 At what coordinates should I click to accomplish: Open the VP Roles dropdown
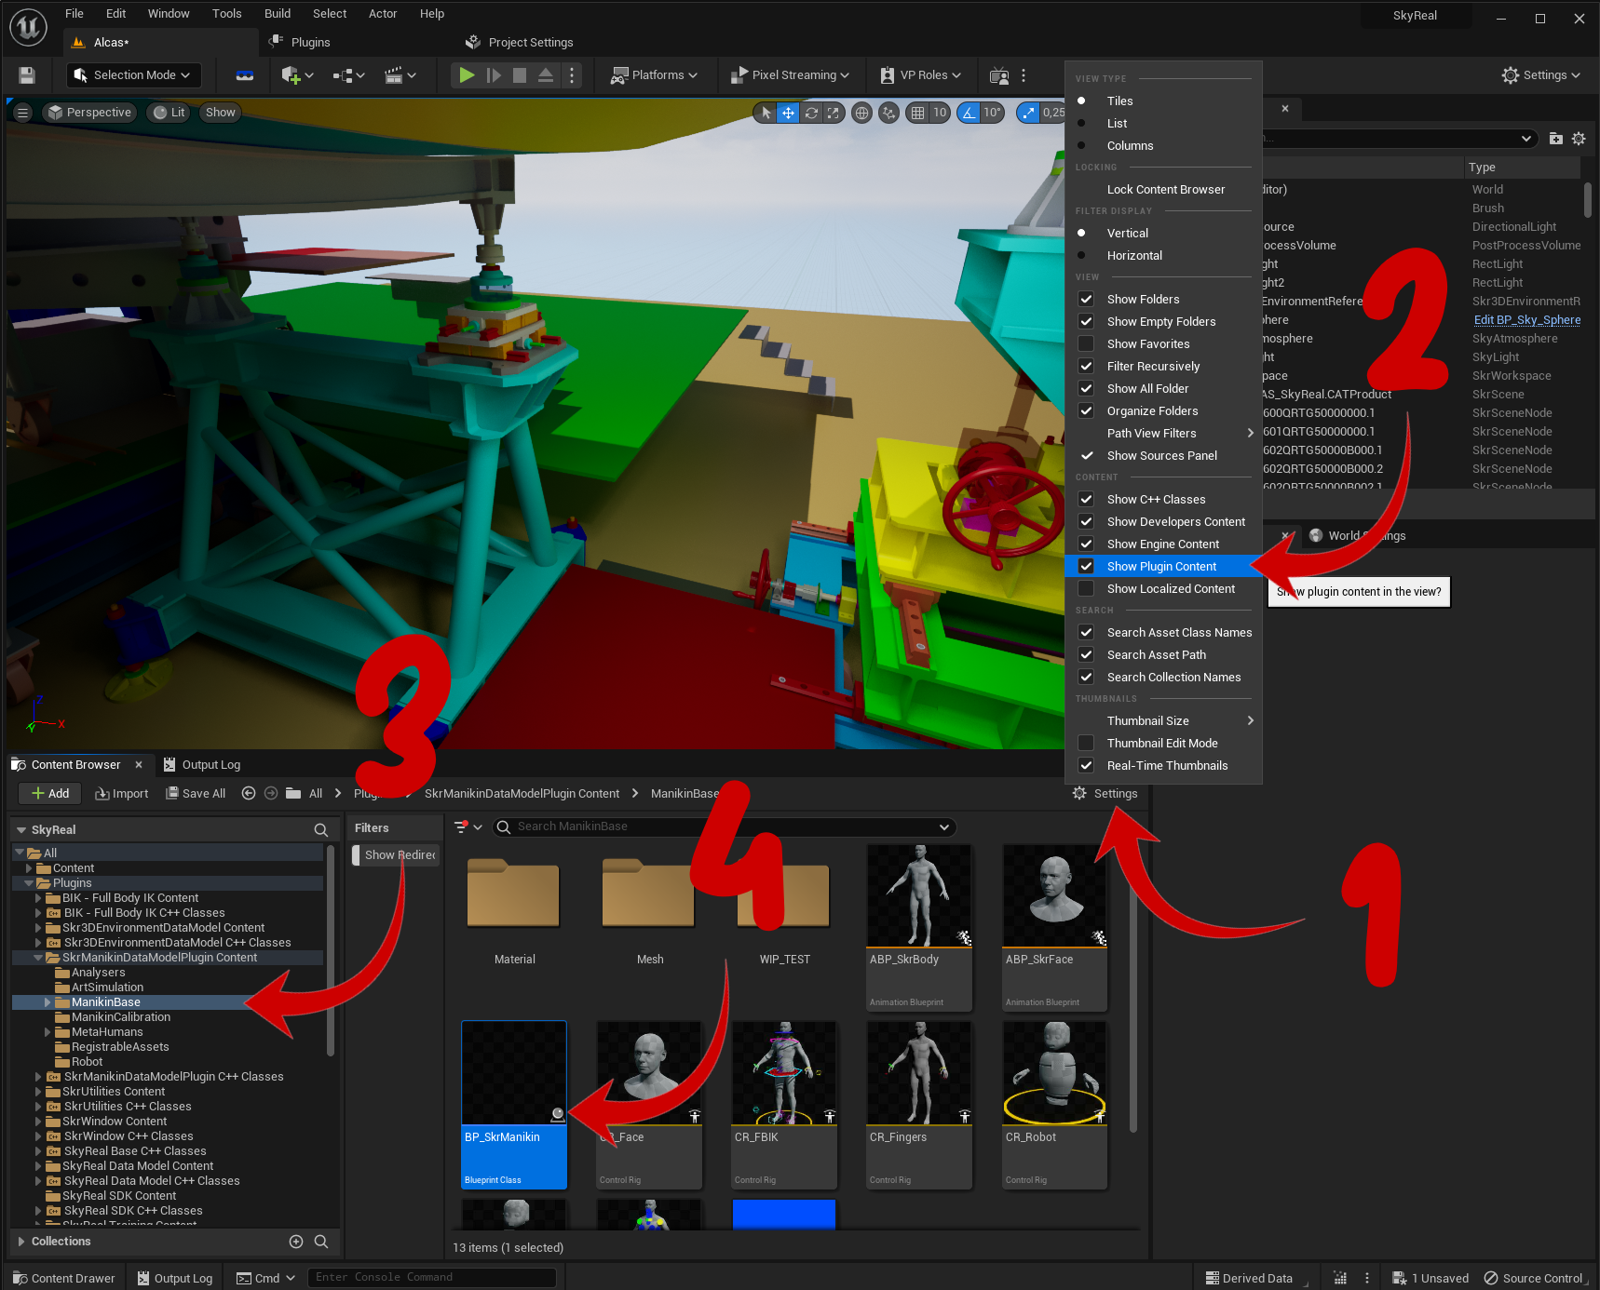pyautogui.click(x=920, y=75)
